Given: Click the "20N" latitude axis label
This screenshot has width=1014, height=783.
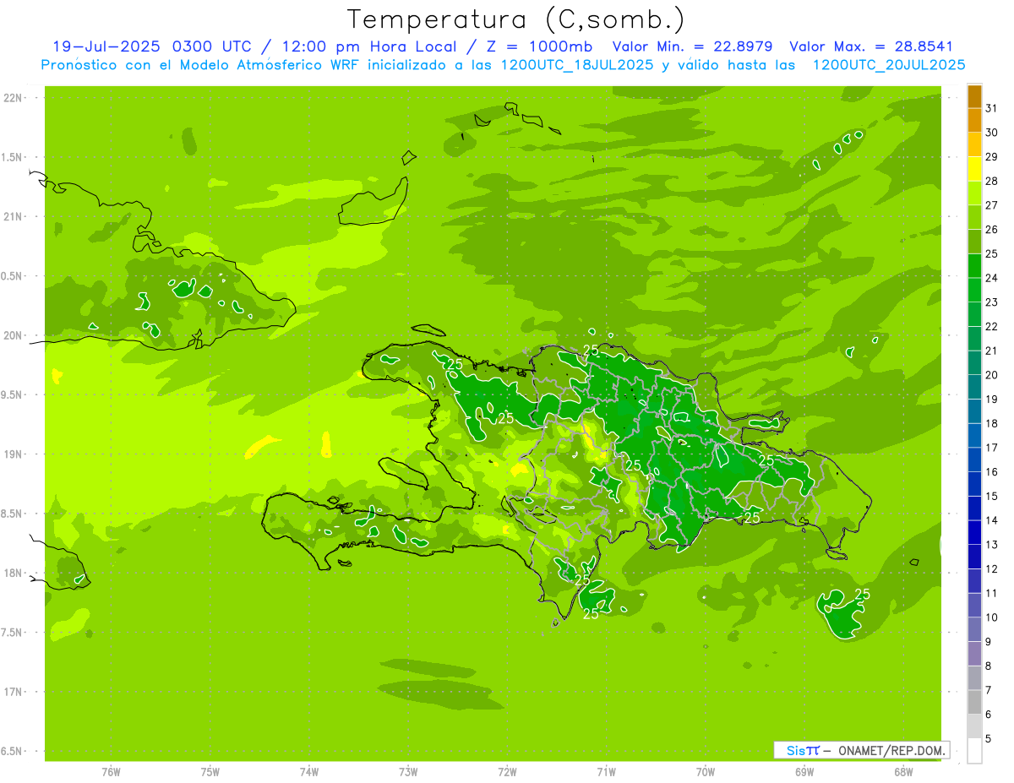Looking at the screenshot, I should click(14, 335).
